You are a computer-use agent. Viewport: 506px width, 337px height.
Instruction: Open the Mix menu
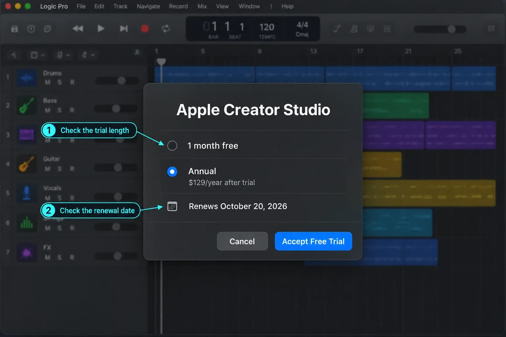click(x=202, y=6)
